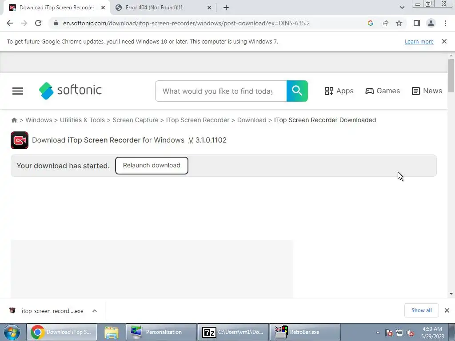Close the downloads bar
The width and height of the screenshot is (455, 341).
447,310
